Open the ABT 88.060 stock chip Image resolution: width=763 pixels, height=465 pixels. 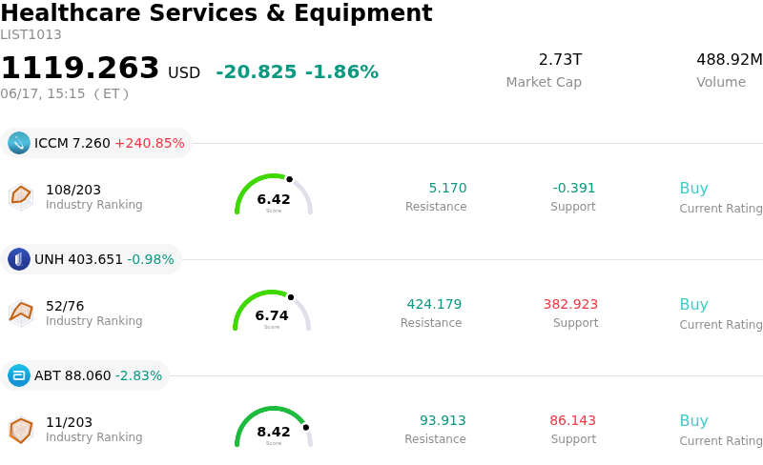tap(85, 375)
